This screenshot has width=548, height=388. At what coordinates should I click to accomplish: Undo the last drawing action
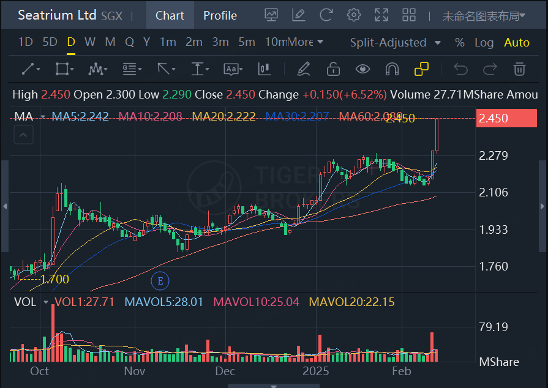click(460, 69)
